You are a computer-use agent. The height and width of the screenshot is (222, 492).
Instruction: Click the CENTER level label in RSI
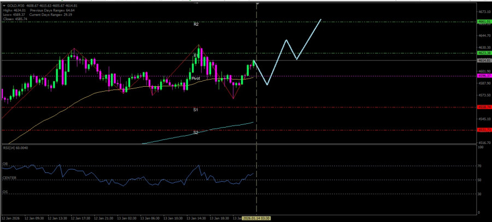[9, 177]
